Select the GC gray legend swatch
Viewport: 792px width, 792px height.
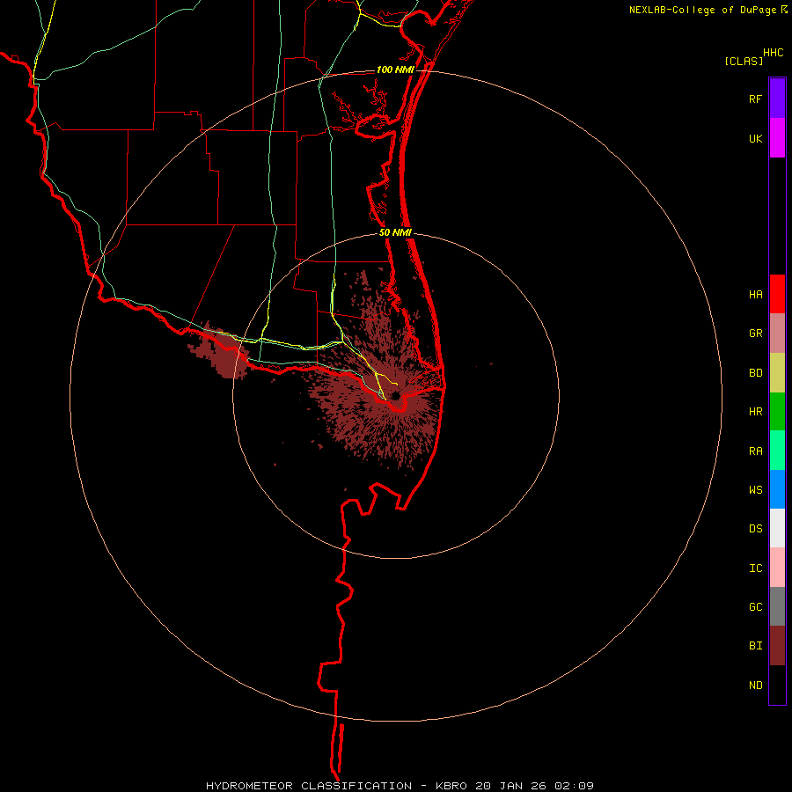point(777,606)
